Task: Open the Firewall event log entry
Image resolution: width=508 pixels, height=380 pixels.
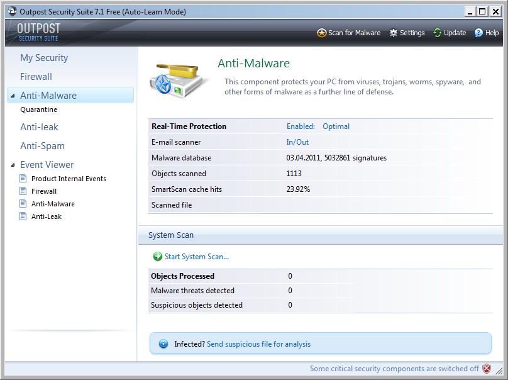Action: [x=44, y=191]
